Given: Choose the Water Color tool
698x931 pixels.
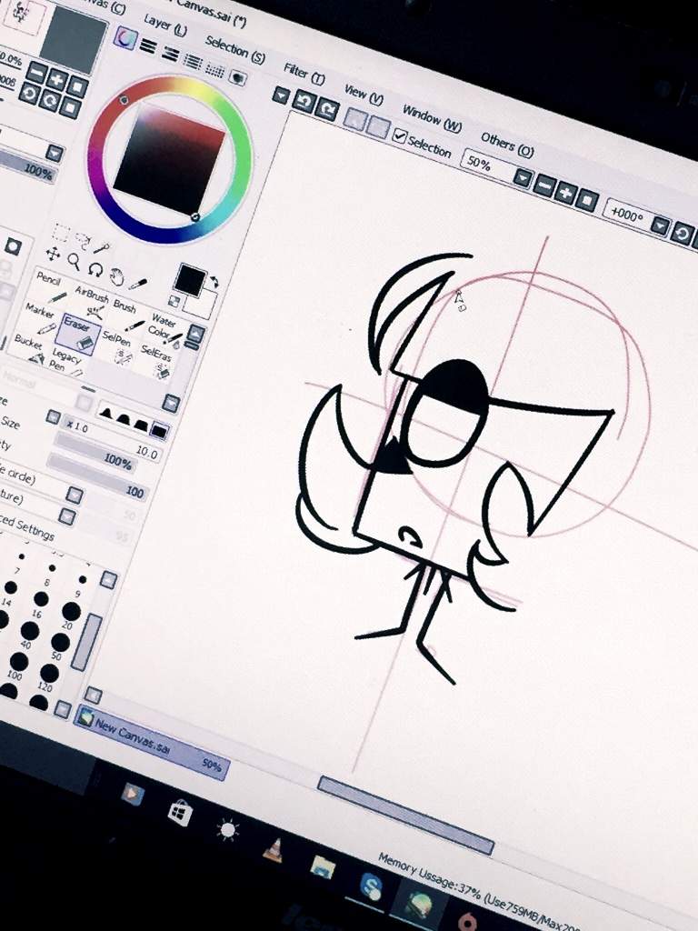Looking at the screenshot, I should tap(165, 329).
